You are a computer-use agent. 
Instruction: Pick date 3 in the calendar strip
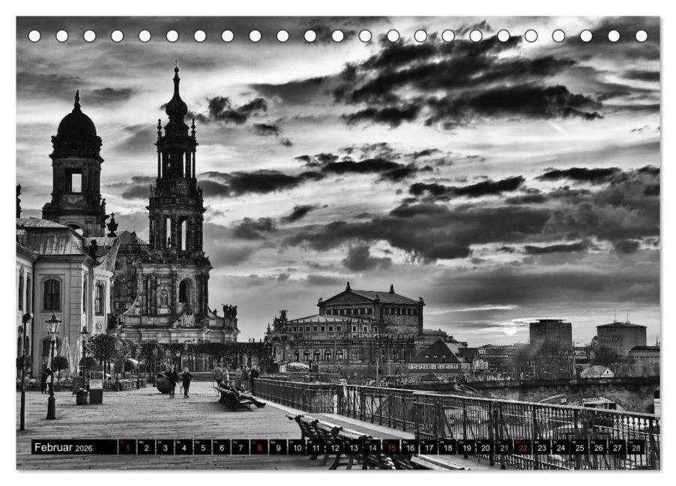coord(165,447)
